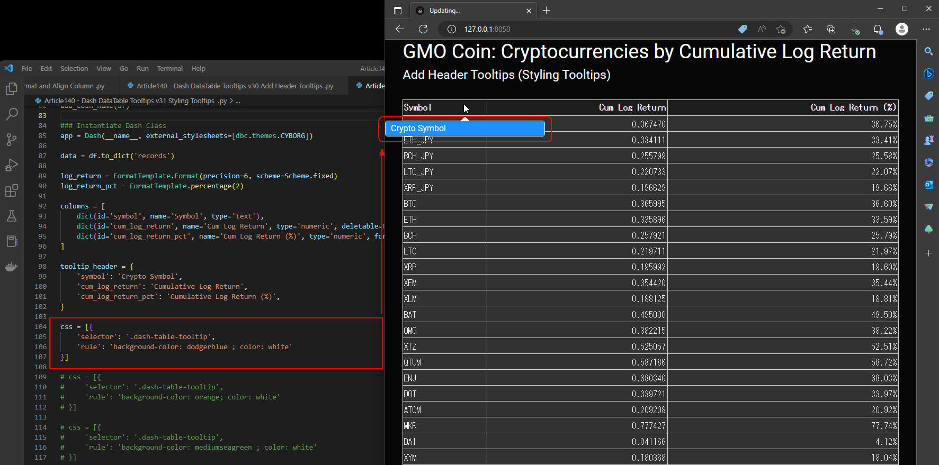Open Extensions view in VS Code
Image resolution: width=939 pixels, height=465 pixels.
coord(11,190)
